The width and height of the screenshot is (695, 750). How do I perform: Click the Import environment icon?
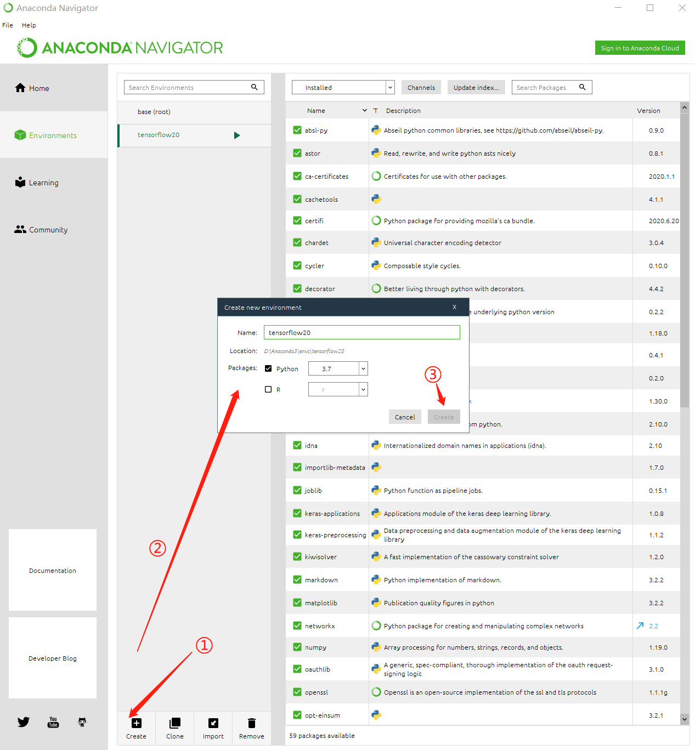[x=213, y=723]
